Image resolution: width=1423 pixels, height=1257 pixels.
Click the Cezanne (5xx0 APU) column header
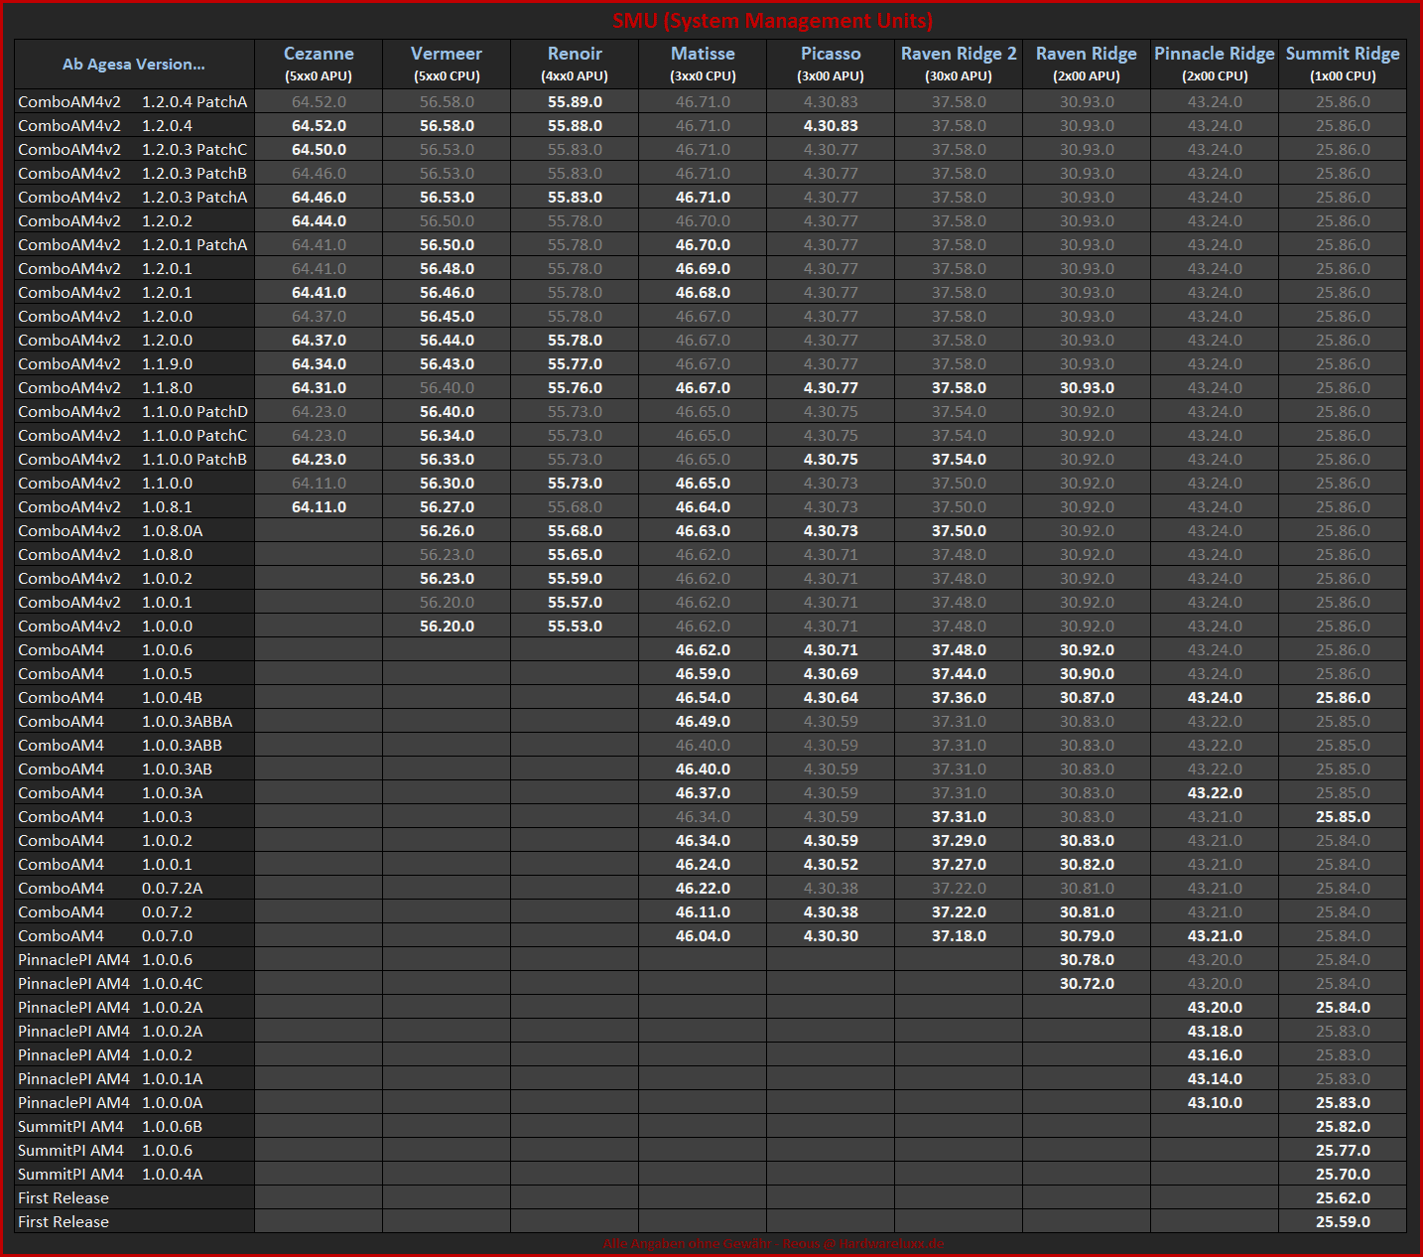[319, 65]
